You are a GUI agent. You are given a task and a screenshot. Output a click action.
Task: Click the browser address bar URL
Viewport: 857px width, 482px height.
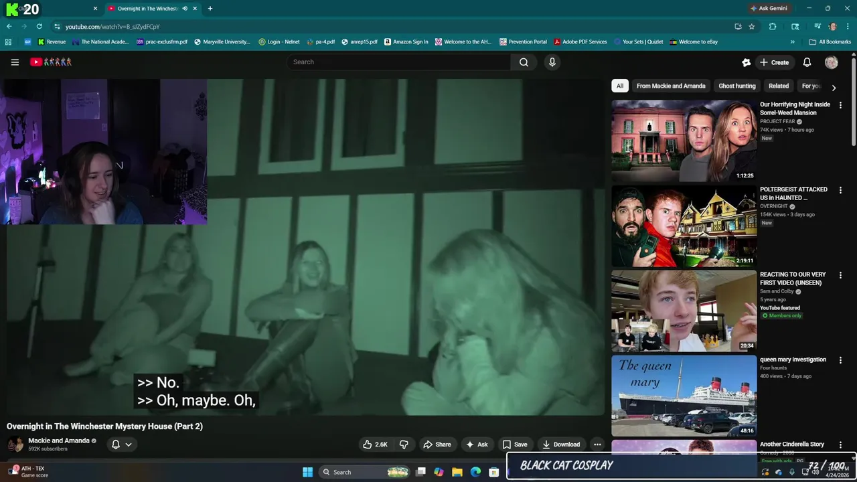[x=112, y=27]
